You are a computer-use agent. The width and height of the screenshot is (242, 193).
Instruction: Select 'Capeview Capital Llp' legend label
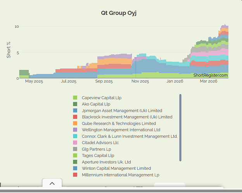point(102,98)
